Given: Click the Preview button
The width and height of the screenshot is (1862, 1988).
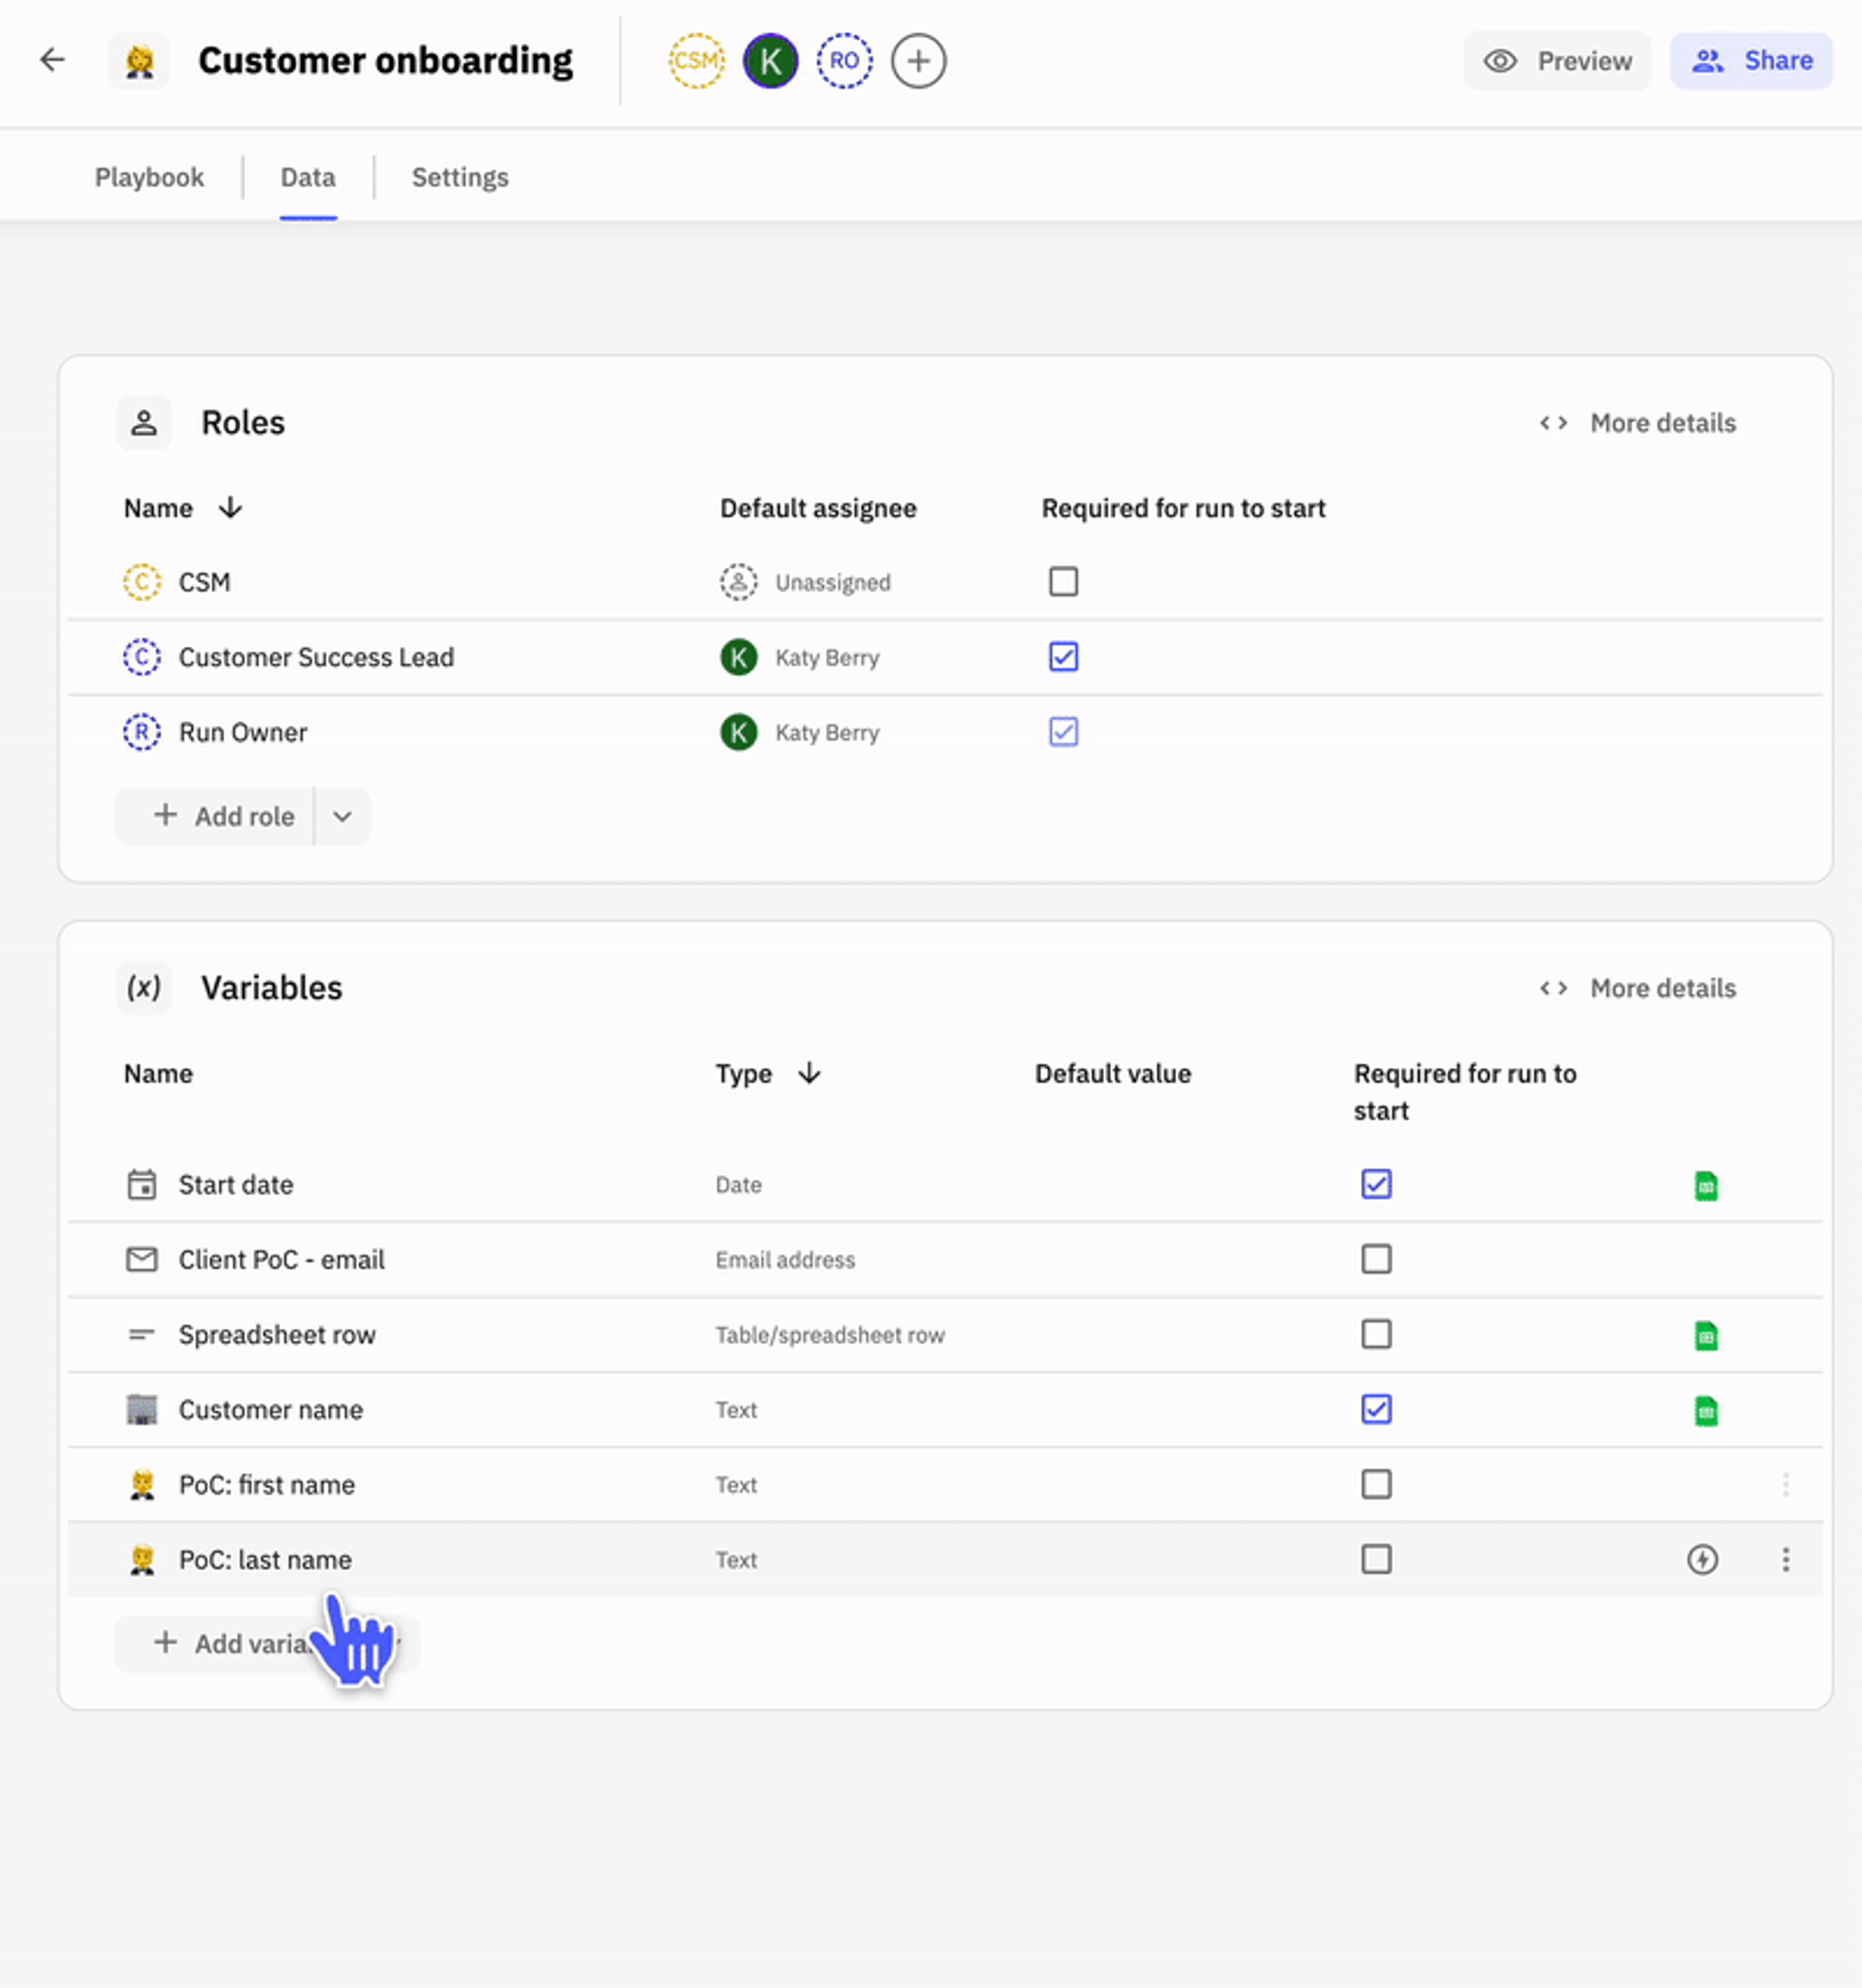Looking at the screenshot, I should [1557, 61].
